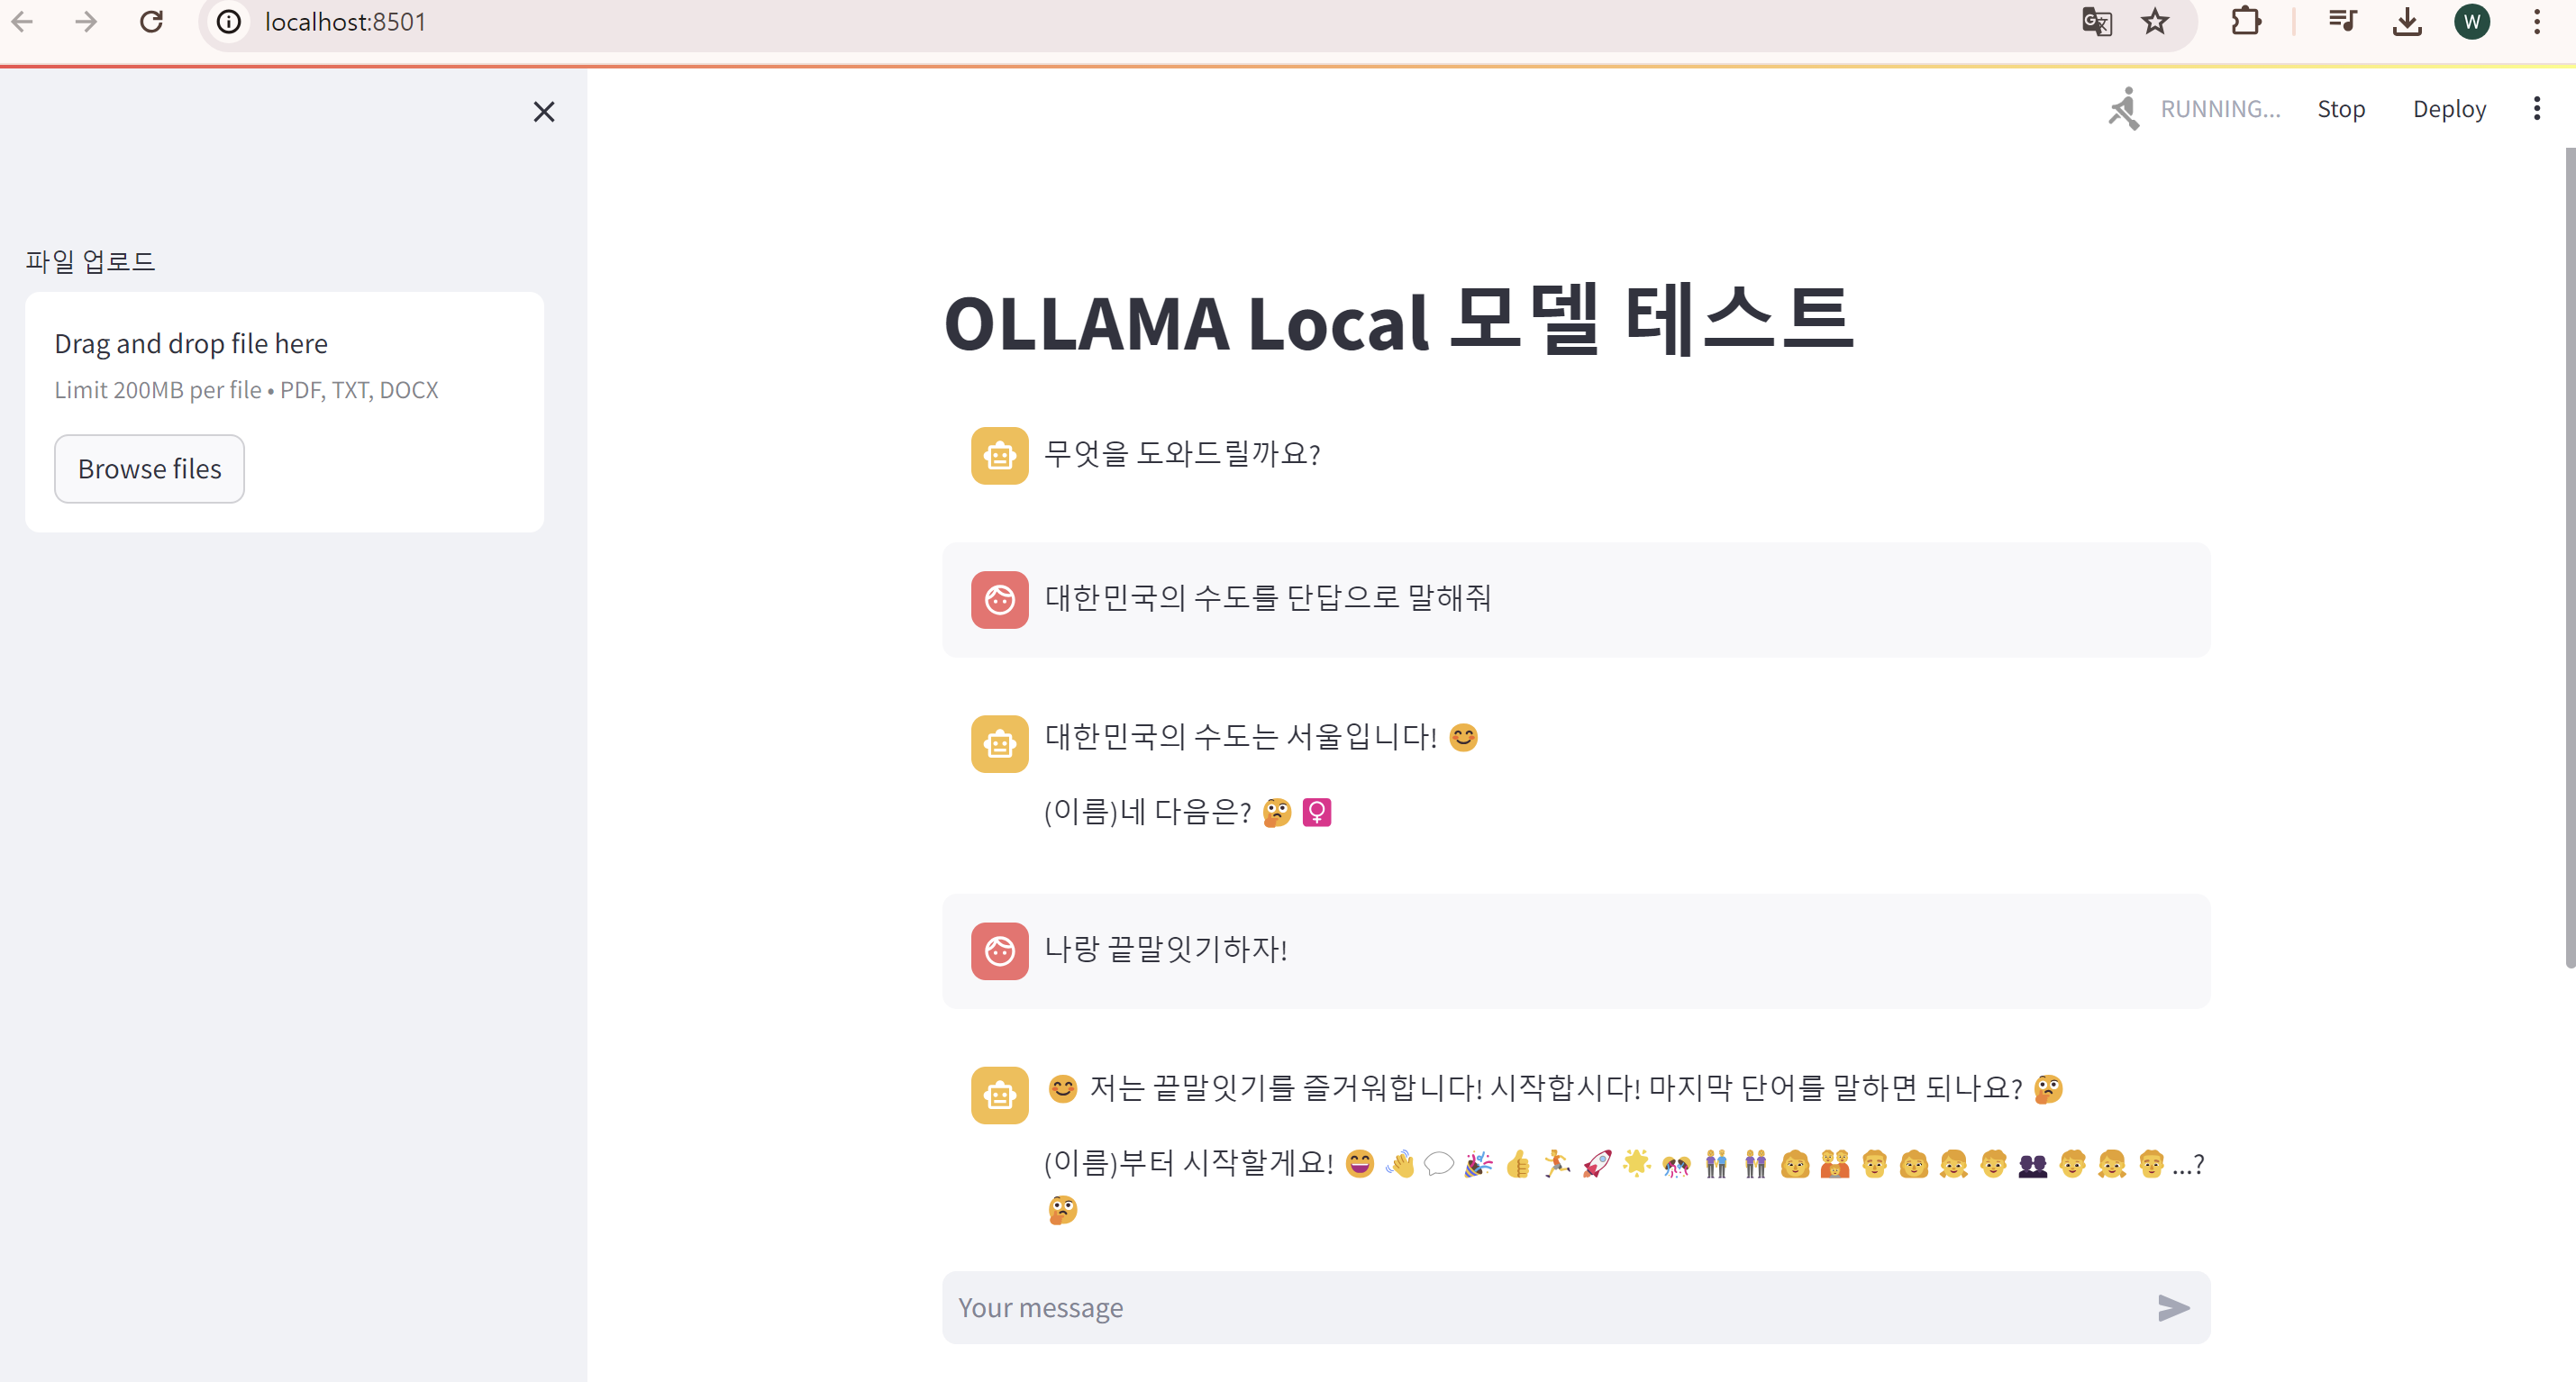The height and width of the screenshot is (1382, 2576).
Task: Click the Your message input field
Action: tap(1540, 1307)
